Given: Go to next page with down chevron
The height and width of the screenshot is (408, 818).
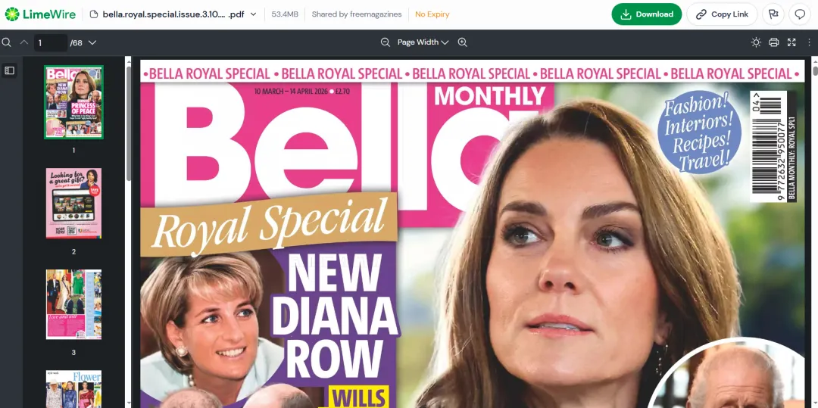Looking at the screenshot, I should coord(92,42).
